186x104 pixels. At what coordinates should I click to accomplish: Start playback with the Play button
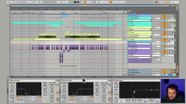(72, 2)
